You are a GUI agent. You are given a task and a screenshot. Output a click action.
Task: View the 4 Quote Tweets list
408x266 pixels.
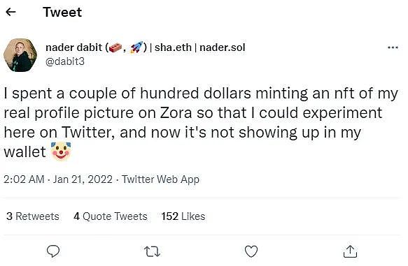tap(111, 216)
